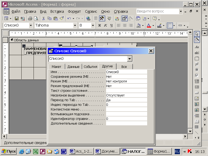The image size is (208, 156).
Task: Select the Label tool in toolbox
Action: 197,47
